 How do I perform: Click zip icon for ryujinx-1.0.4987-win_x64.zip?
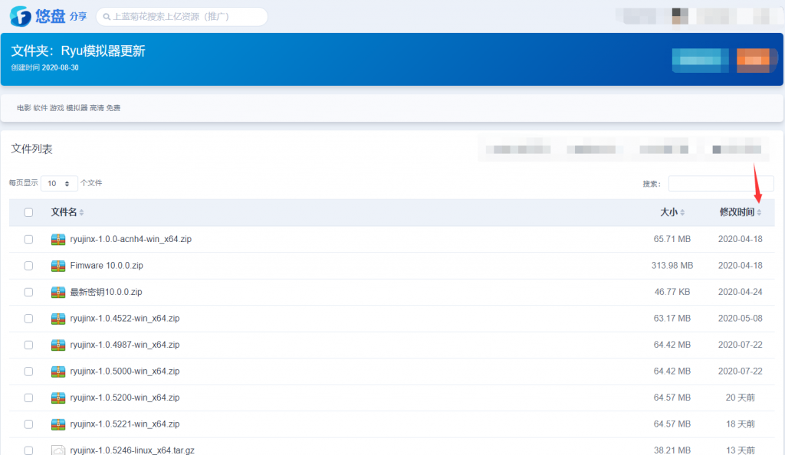(58, 345)
